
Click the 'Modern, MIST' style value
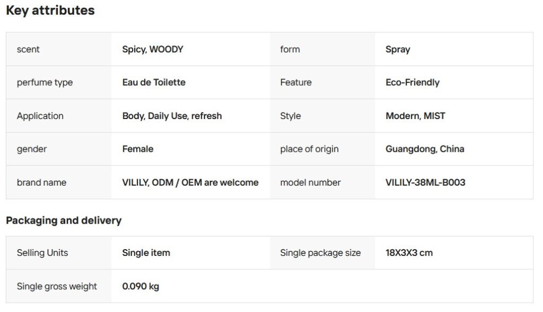pyautogui.click(x=415, y=116)
